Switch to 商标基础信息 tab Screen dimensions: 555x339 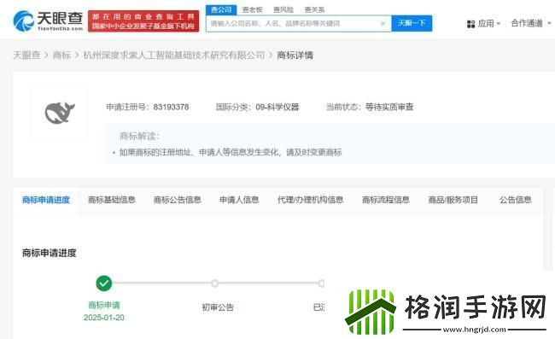(112, 200)
